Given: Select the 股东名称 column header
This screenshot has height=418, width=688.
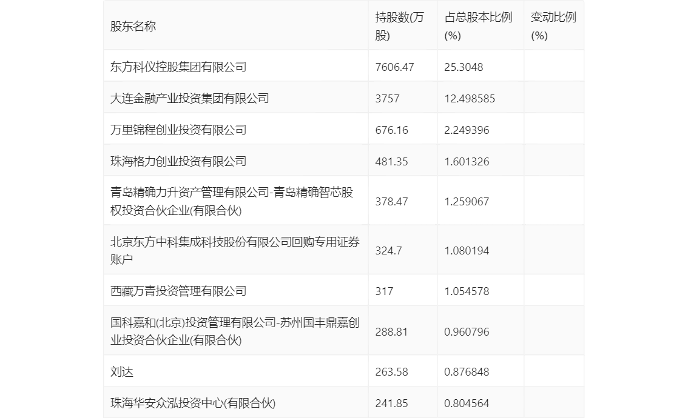Looking at the screenshot, I should point(133,26).
